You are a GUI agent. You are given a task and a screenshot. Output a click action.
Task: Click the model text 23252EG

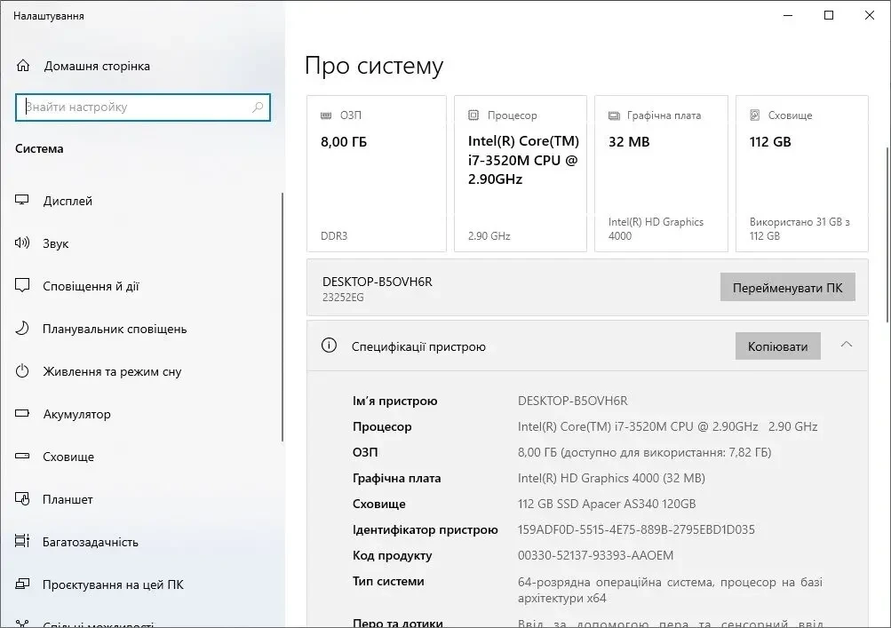343,297
